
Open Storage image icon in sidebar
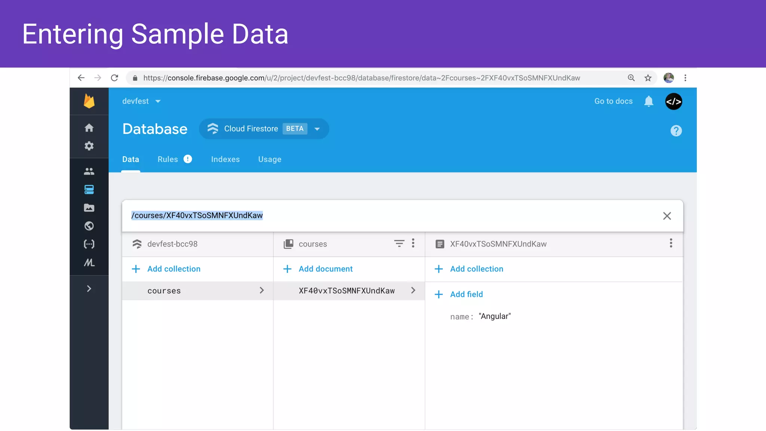(x=89, y=208)
